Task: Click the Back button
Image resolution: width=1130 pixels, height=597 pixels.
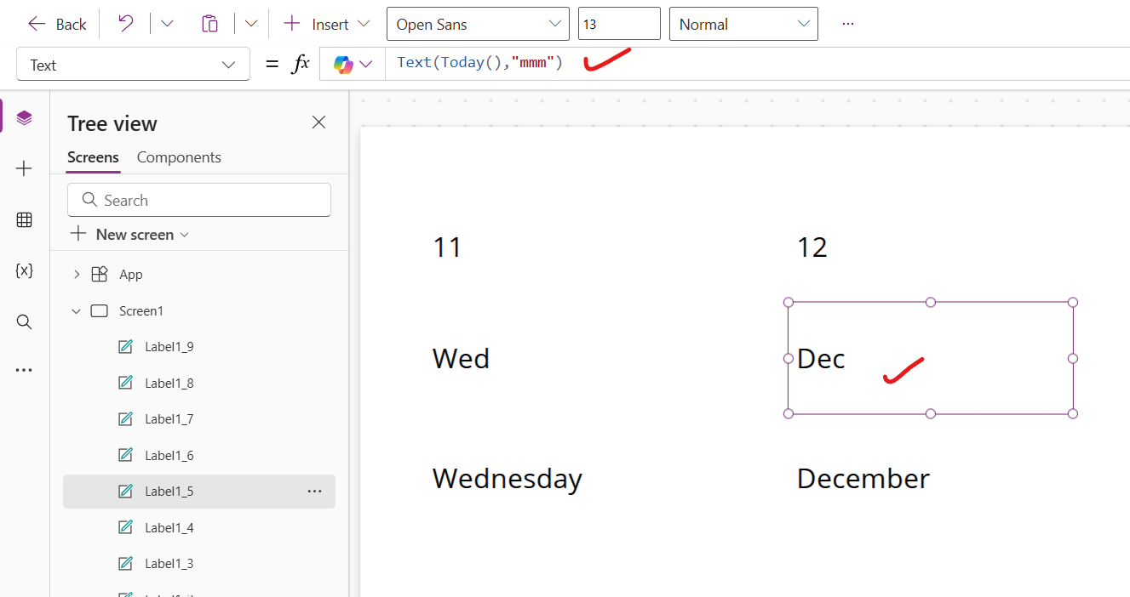Action: (x=57, y=24)
